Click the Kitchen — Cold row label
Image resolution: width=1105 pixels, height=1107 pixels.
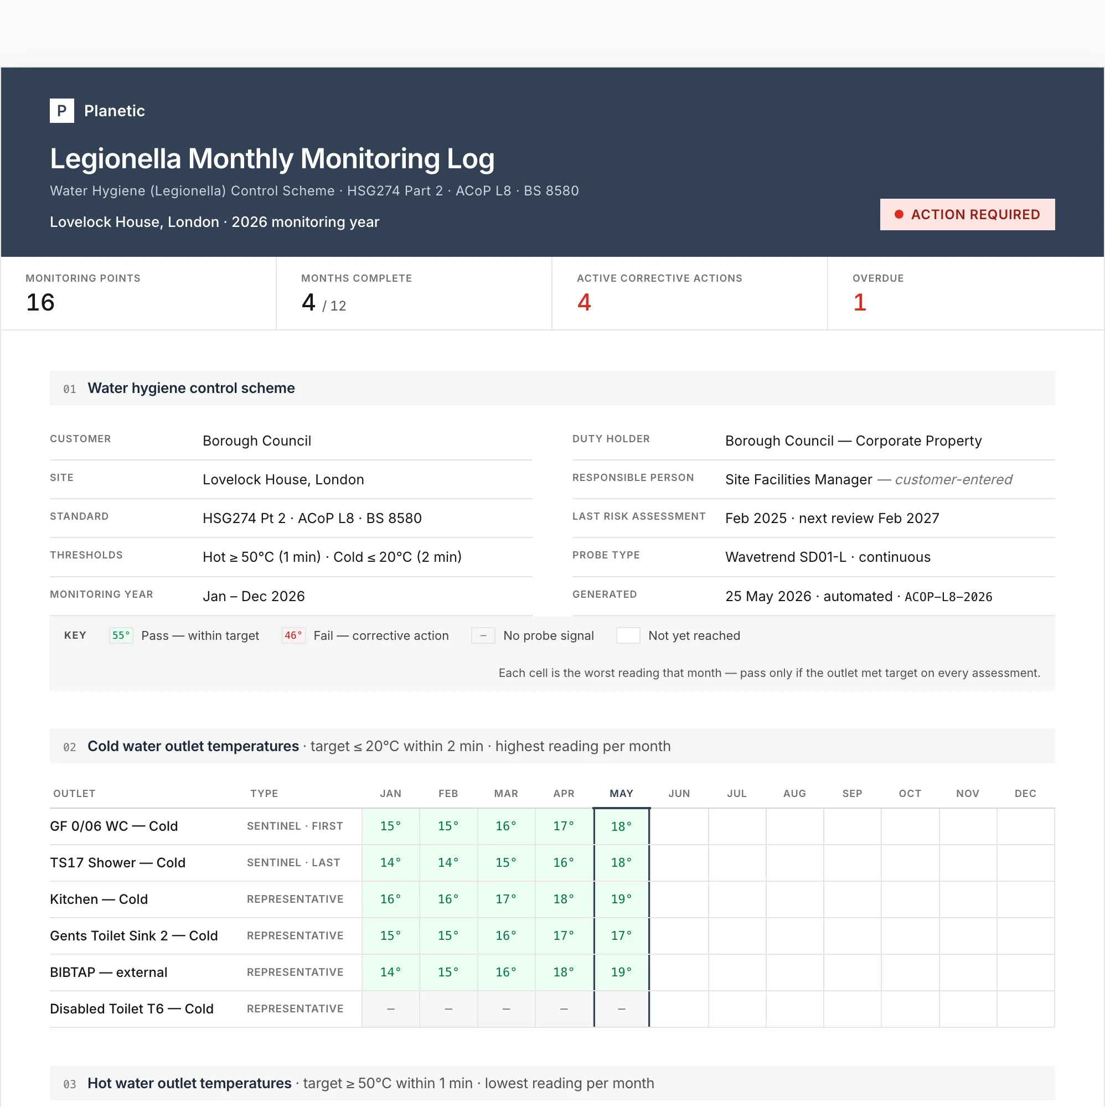pos(99,899)
